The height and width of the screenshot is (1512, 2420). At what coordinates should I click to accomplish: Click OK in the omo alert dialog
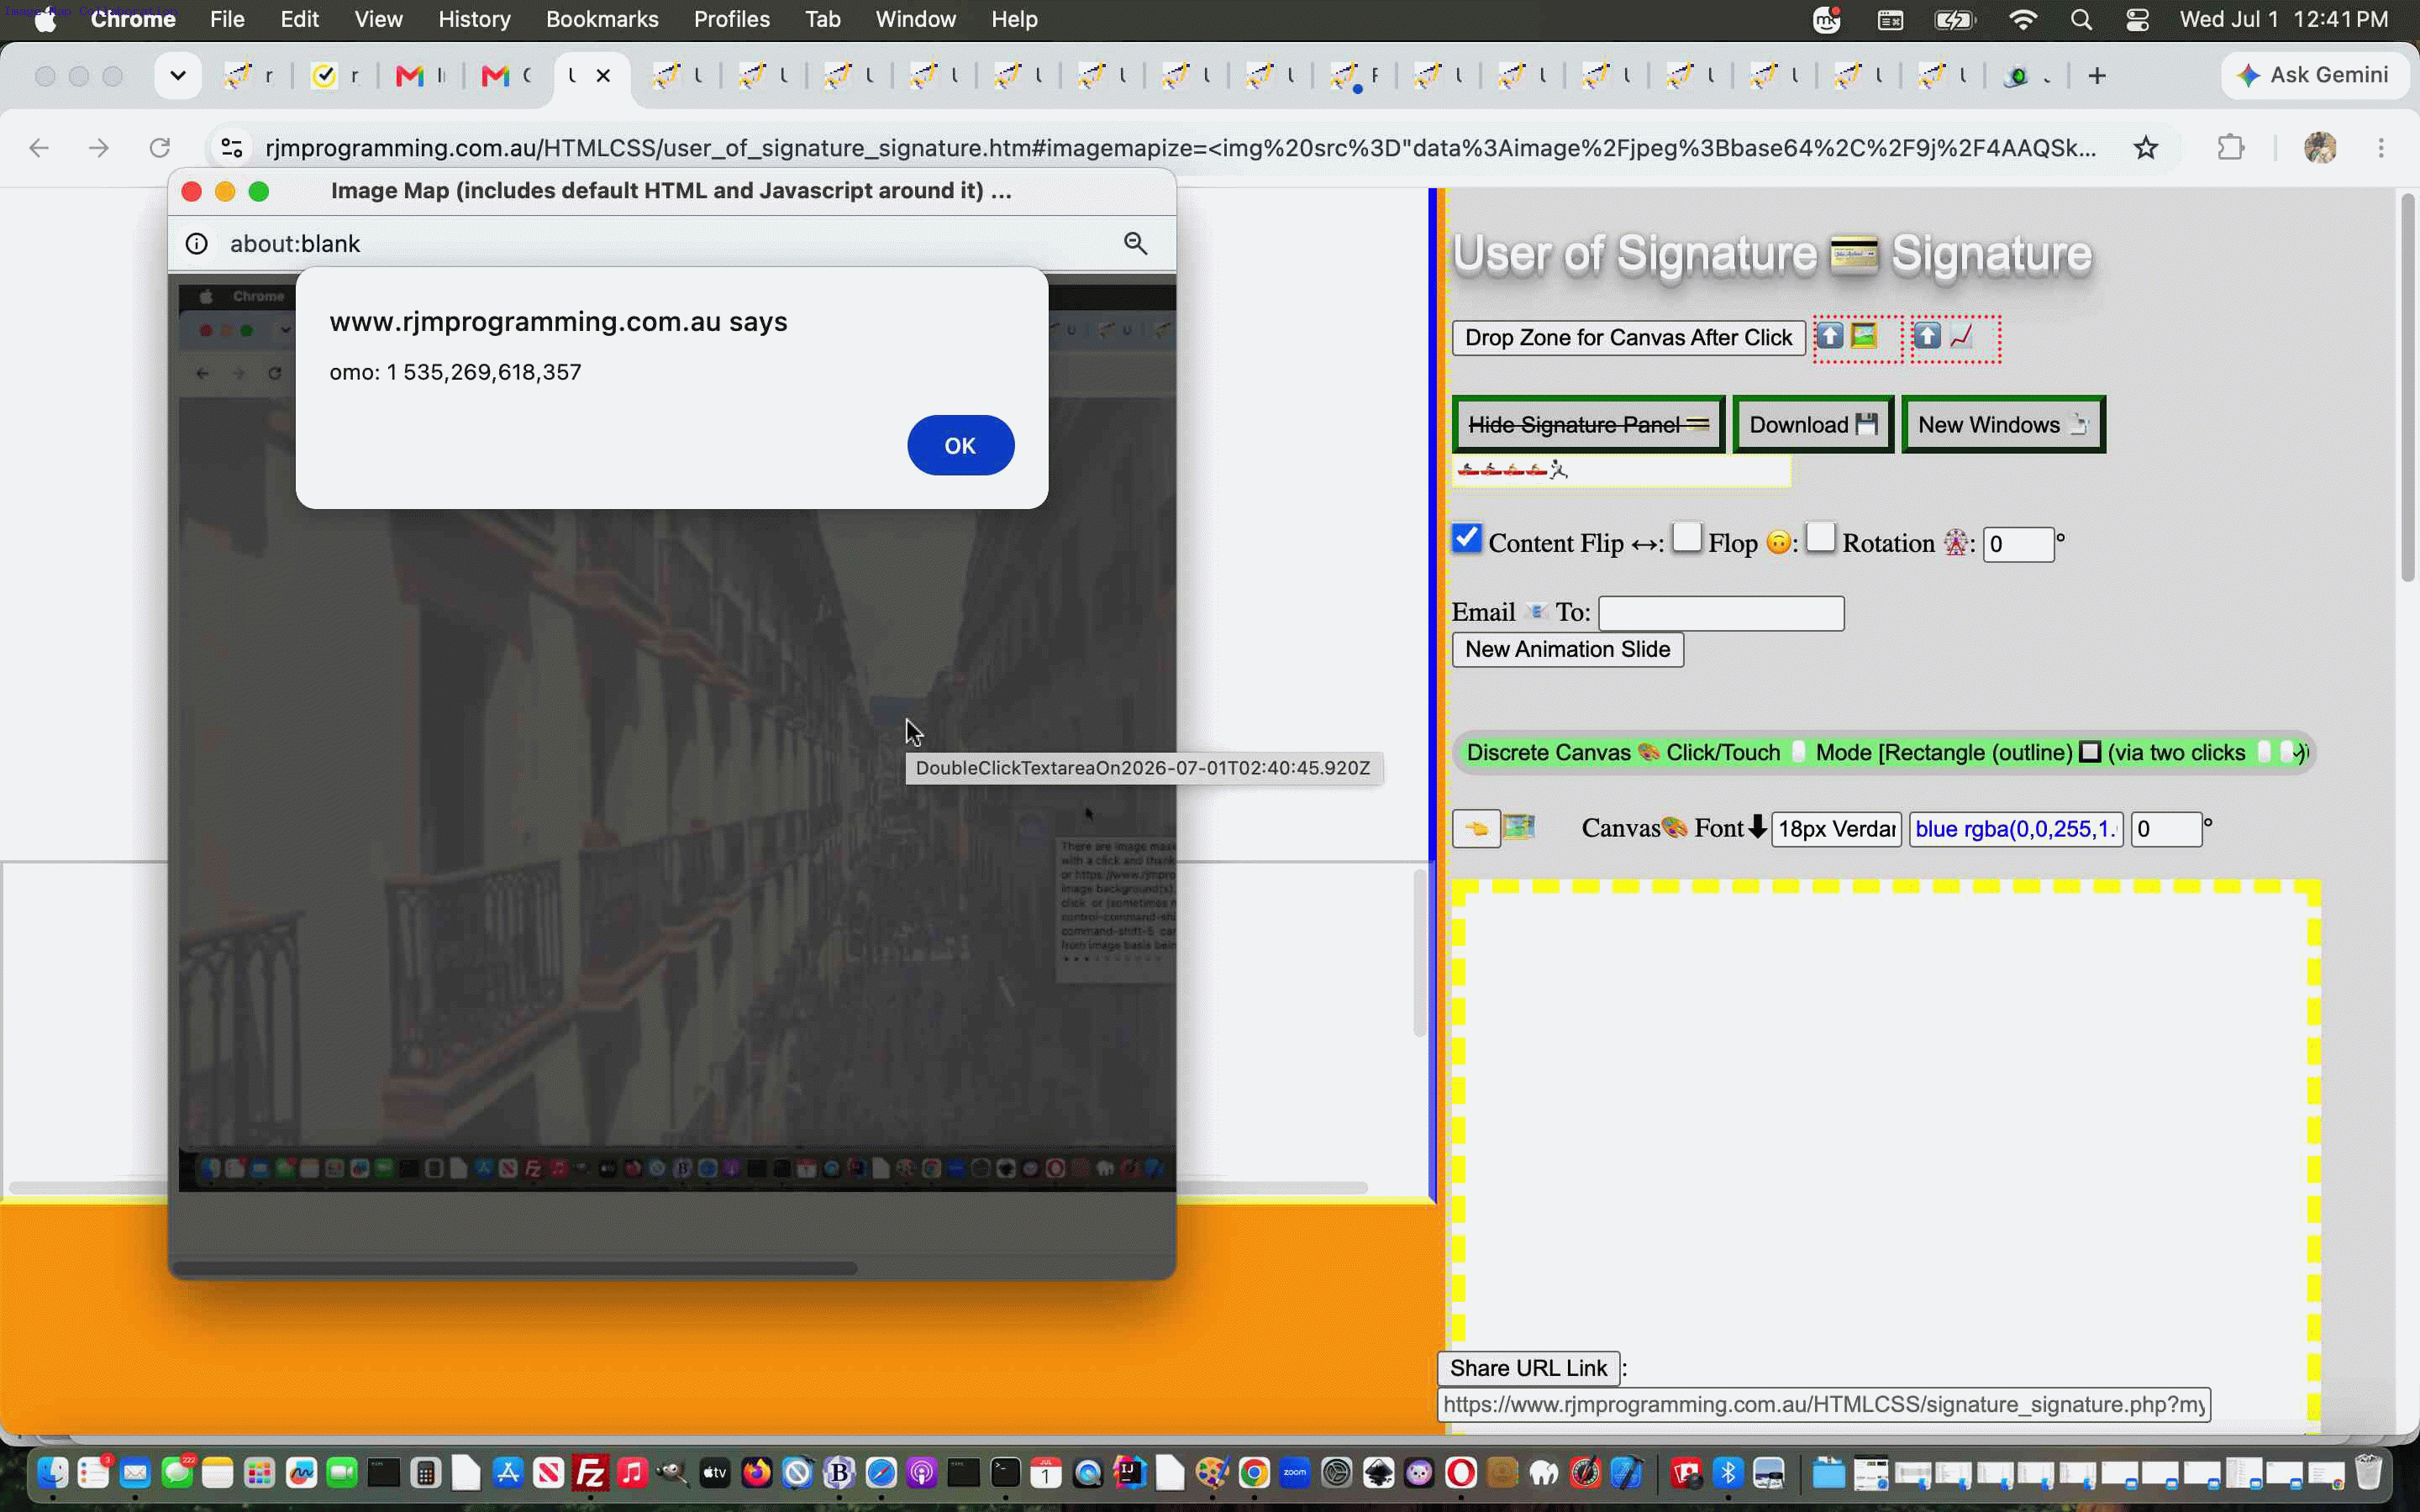tap(960, 445)
